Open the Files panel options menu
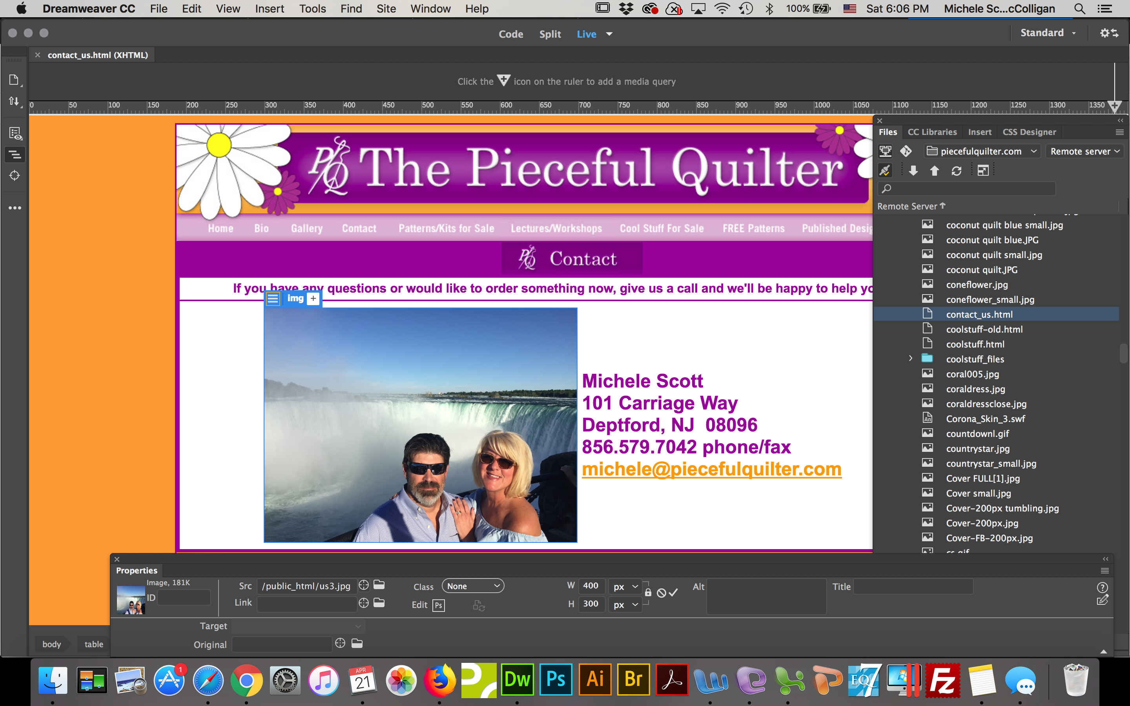 (1119, 132)
